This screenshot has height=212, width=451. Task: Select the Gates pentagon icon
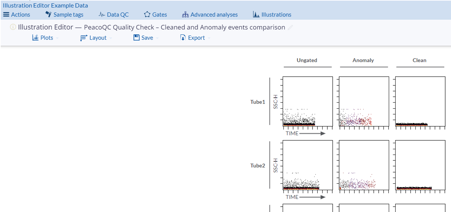[147, 14]
